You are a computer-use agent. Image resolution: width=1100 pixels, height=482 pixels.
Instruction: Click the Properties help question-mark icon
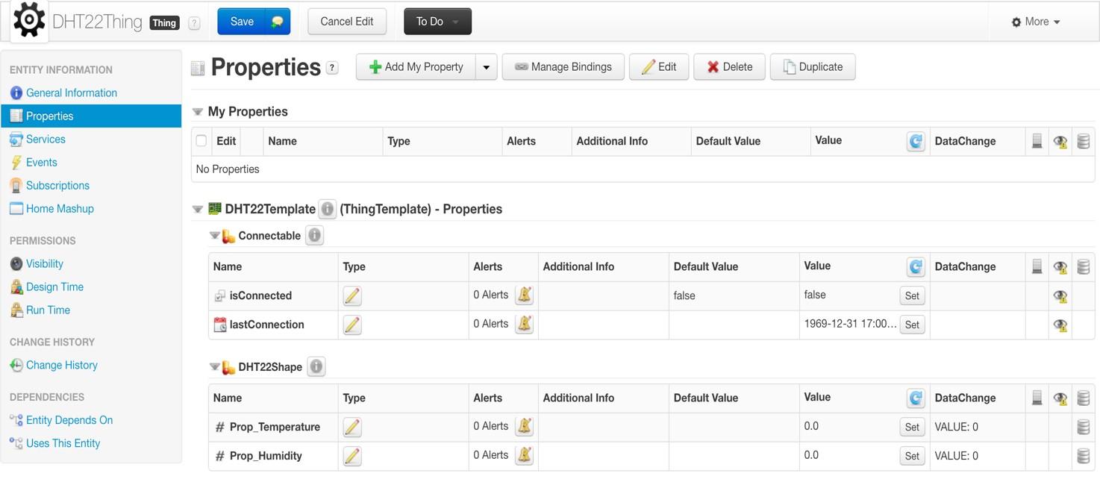click(x=333, y=67)
